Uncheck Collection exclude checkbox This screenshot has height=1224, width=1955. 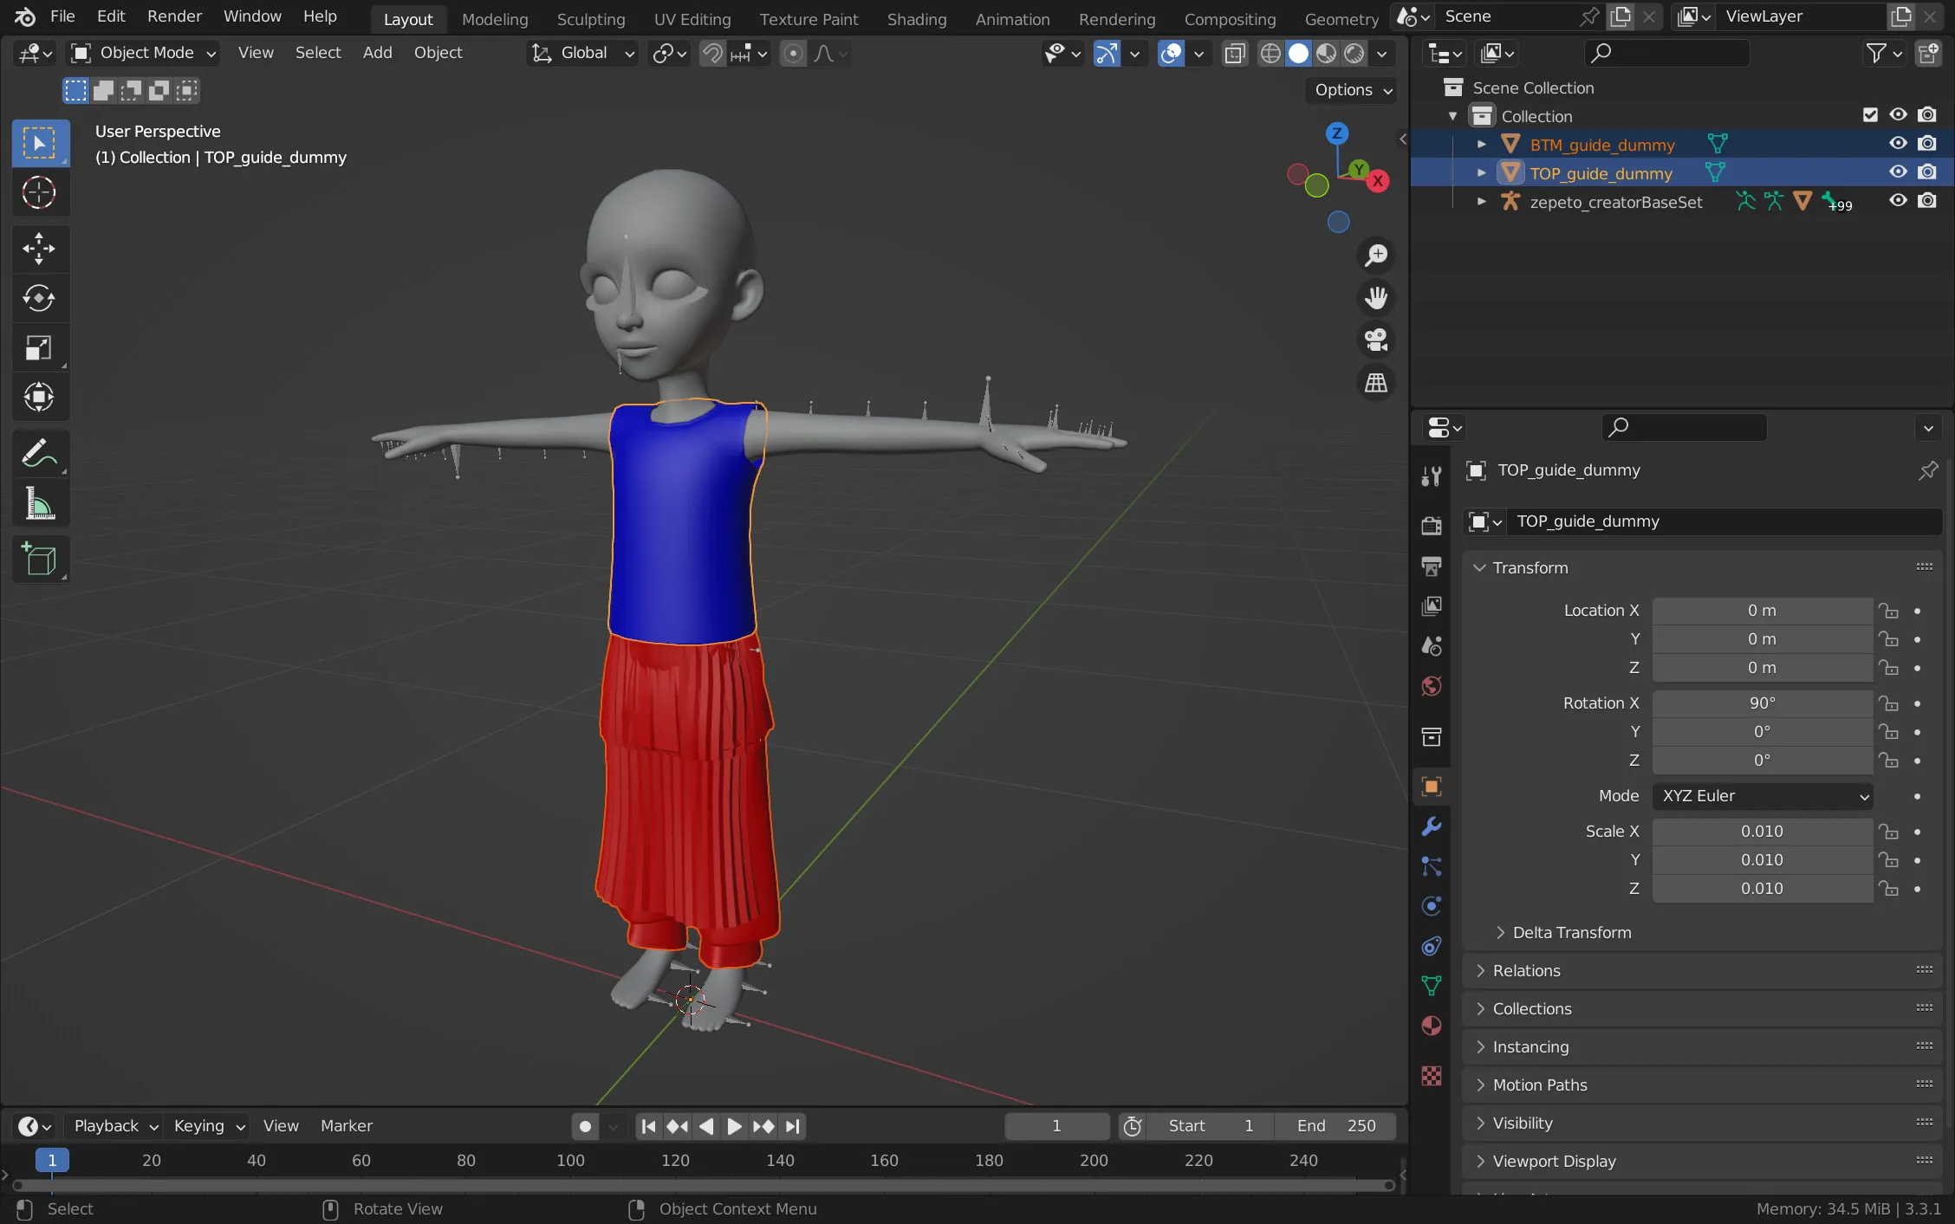coord(1870,115)
